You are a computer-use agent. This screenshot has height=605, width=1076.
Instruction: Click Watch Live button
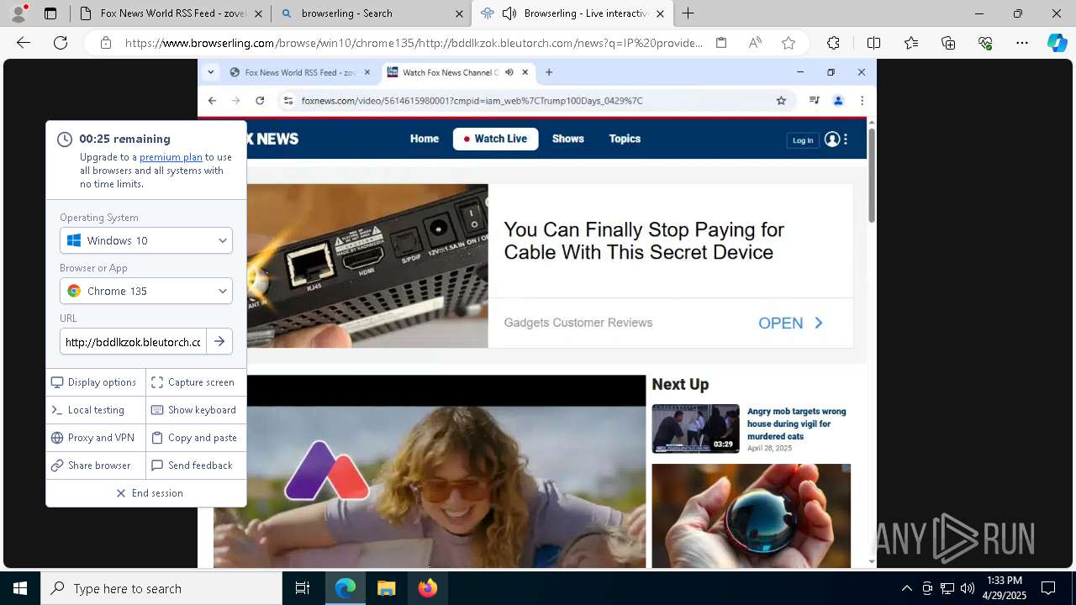[495, 139]
